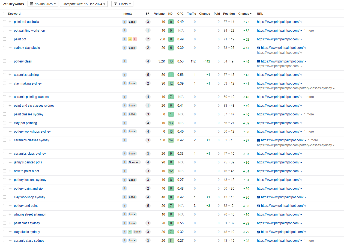The image size is (344, 245).
Task: Open the '15 Jan 2025' date dropdown
Action: [43, 4]
